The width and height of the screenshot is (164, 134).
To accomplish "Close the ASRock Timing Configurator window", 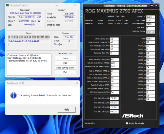I will pos(156,6).
